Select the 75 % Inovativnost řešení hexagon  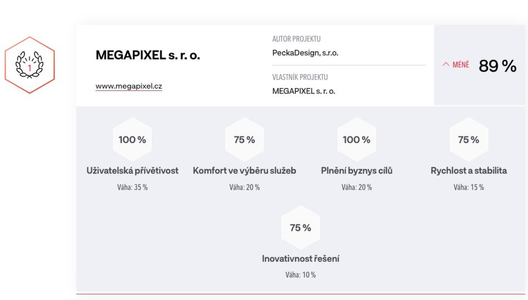pos(300,227)
